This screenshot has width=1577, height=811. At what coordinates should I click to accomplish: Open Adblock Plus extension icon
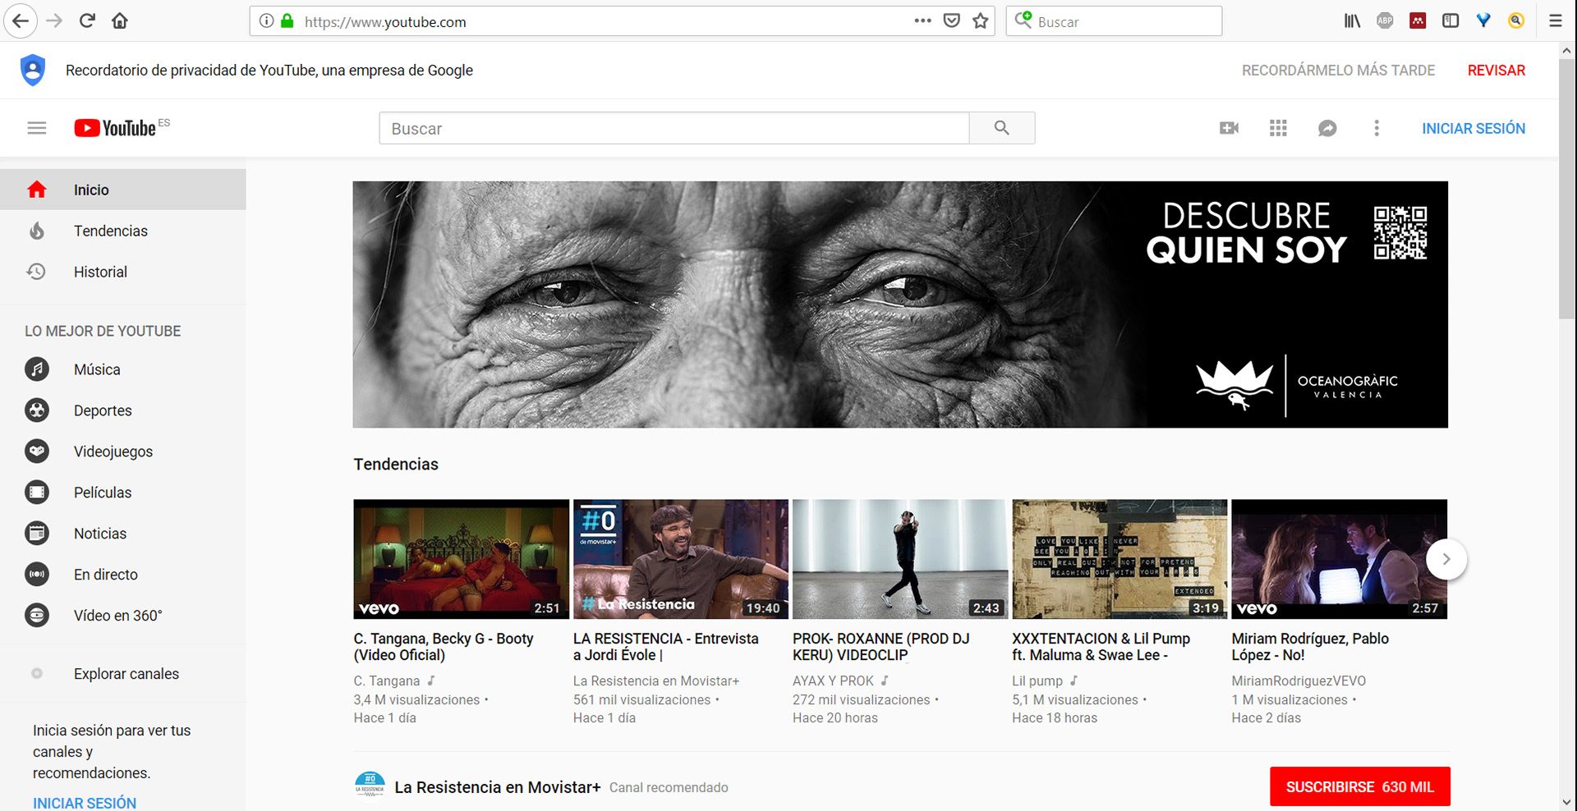(x=1385, y=21)
